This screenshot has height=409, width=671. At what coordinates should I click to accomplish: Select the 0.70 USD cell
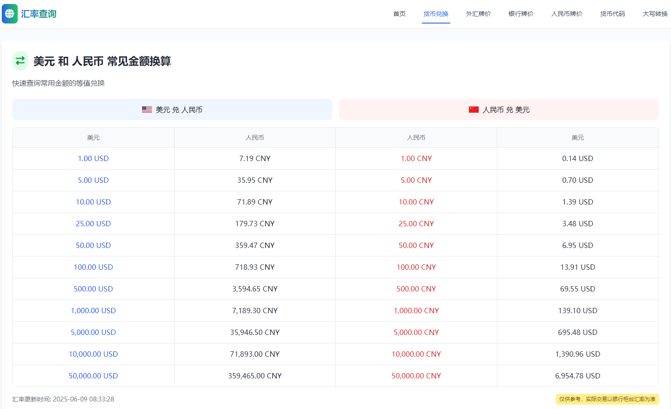[x=578, y=180]
